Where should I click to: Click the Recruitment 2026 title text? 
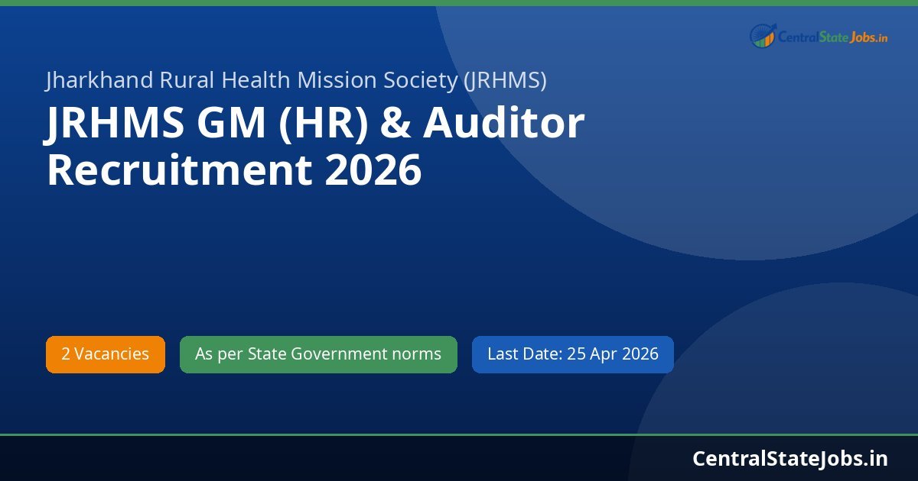point(234,169)
